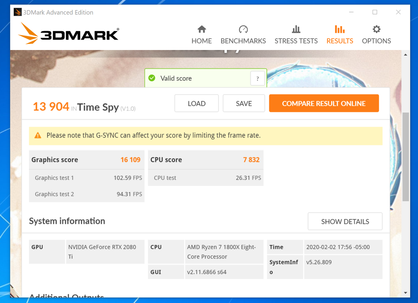Click the NVIDIA GeForce RTX 2080 Ti value
The width and height of the screenshot is (418, 303).
(105, 252)
